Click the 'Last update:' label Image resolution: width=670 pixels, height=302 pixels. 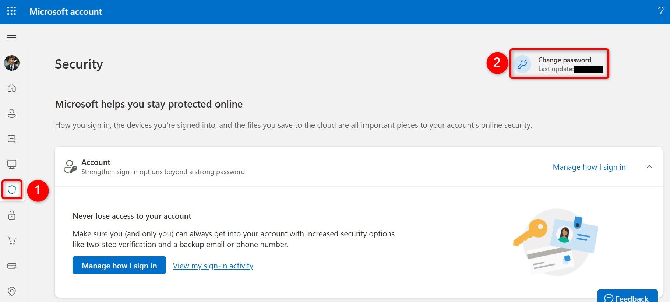pyautogui.click(x=556, y=69)
